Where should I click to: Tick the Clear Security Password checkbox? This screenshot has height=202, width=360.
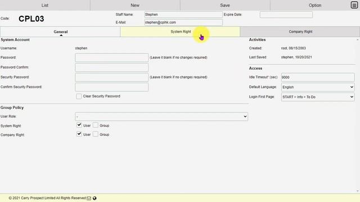click(79, 96)
